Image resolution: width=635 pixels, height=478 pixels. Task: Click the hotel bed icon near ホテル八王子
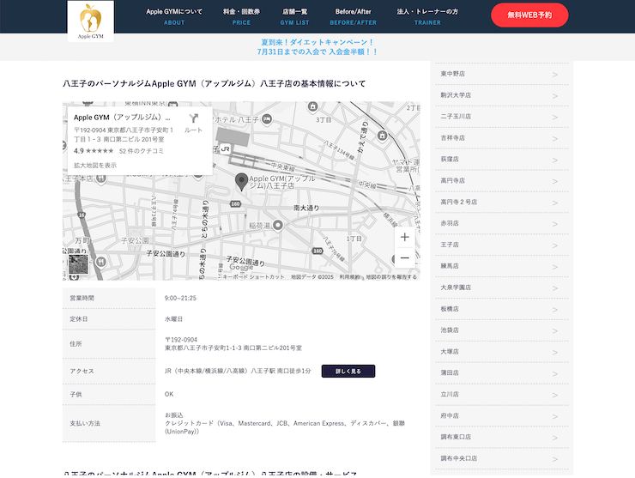(267, 119)
